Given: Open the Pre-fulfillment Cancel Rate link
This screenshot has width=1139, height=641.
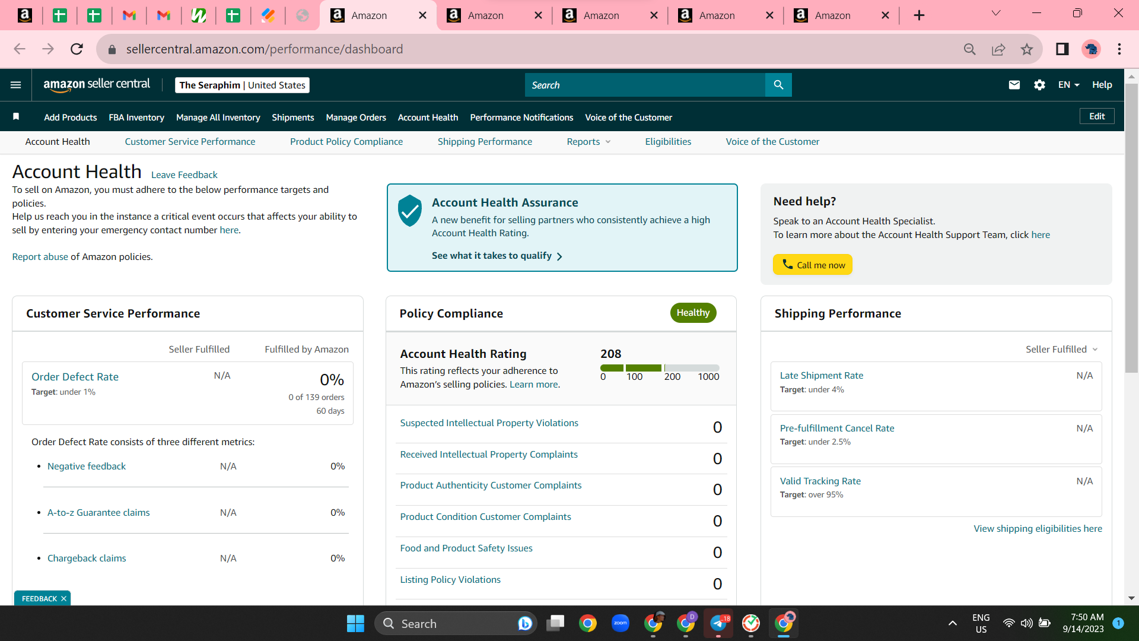Looking at the screenshot, I should click(x=836, y=429).
